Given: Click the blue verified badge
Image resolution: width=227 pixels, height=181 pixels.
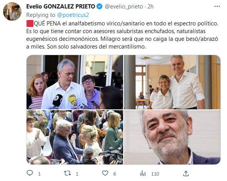Looking at the screenshot, I should tap(100, 7).
